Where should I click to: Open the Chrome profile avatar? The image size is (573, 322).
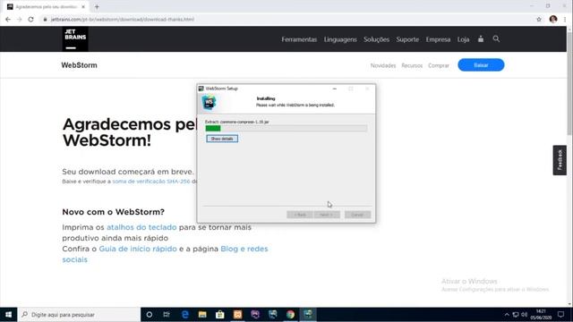(553, 20)
